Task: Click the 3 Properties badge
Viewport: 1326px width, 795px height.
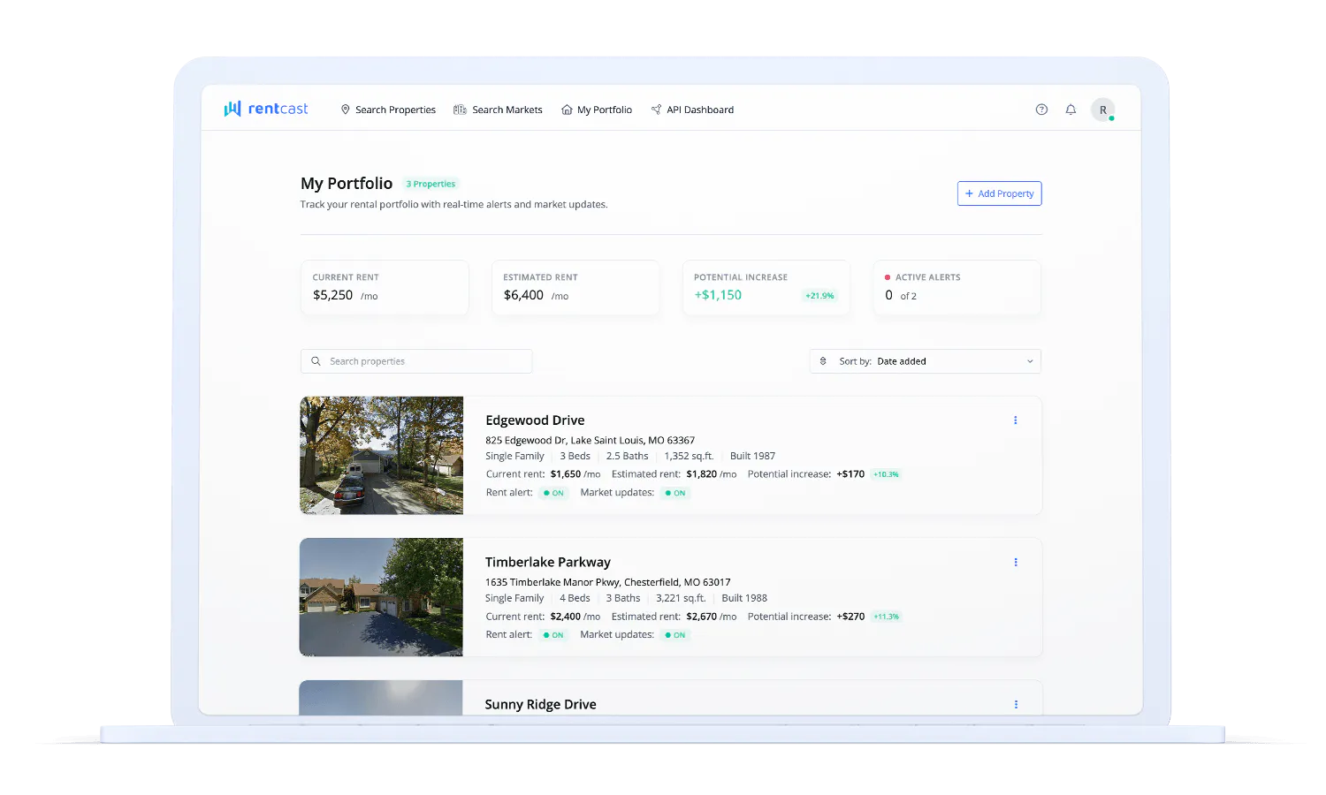Action: pyautogui.click(x=431, y=184)
